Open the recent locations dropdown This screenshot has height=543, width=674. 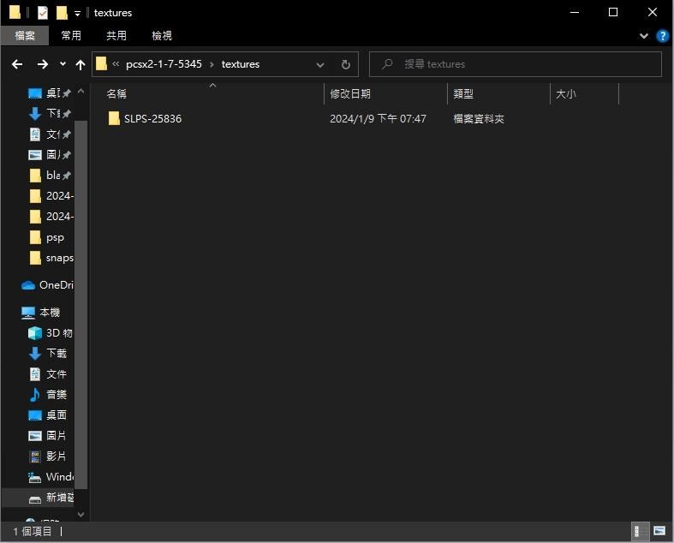63,64
